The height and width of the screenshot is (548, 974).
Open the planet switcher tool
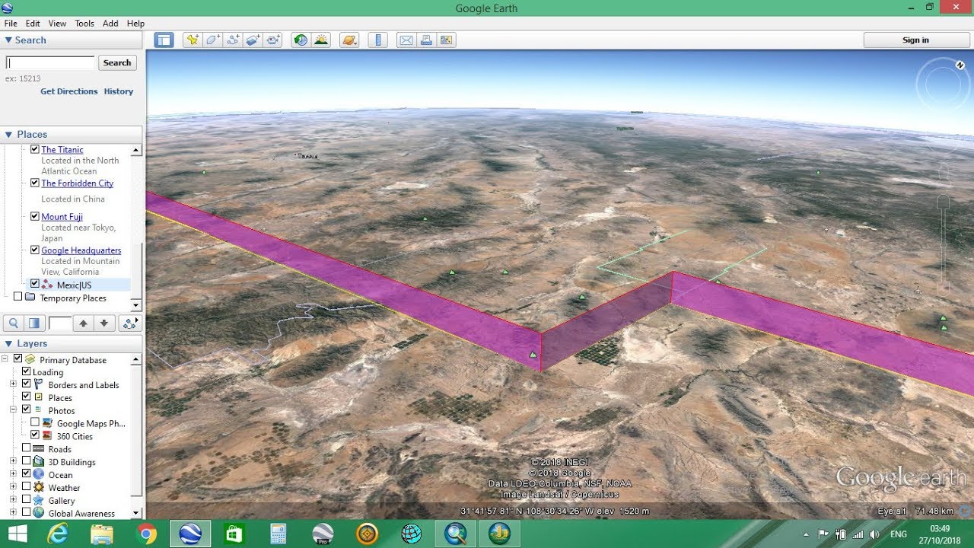click(349, 40)
